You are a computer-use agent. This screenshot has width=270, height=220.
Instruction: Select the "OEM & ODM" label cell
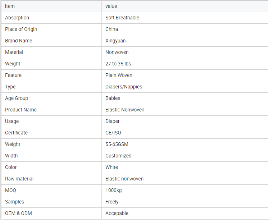(x=18, y=213)
